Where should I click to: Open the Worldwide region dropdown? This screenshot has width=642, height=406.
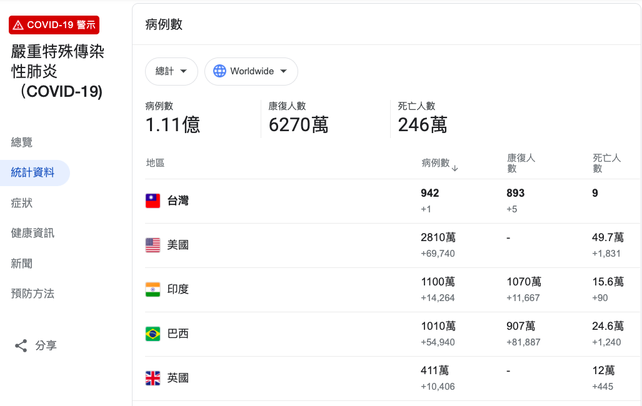251,71
